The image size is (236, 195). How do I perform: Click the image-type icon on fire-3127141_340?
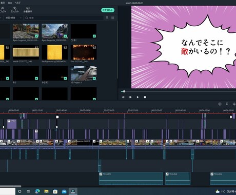click(94, 47)
